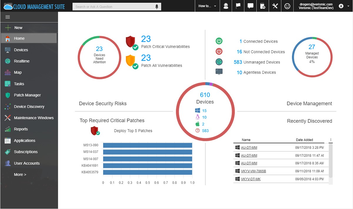
Task: Click the Subscriptions tag icon
Action: coord(8,152)
